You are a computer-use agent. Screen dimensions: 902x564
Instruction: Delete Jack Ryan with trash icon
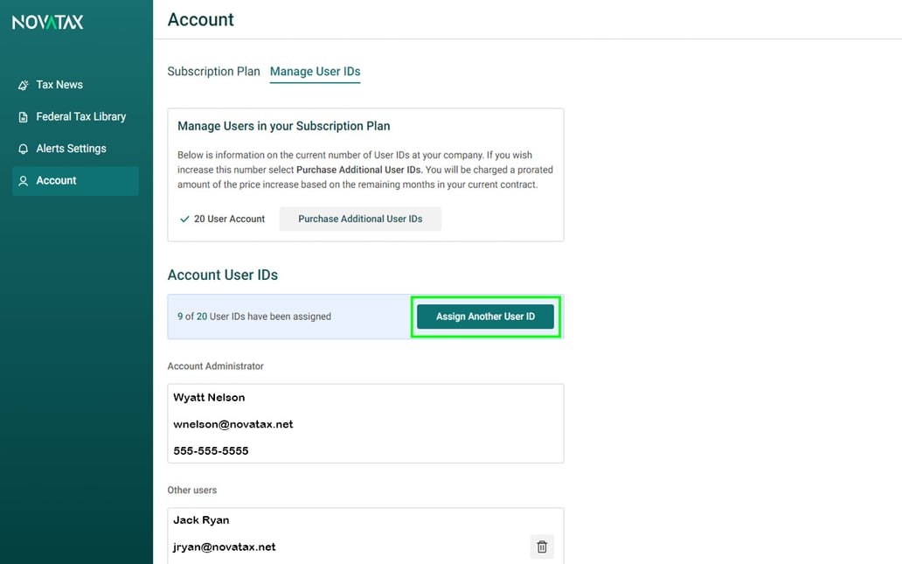click(x=542, y=547)
